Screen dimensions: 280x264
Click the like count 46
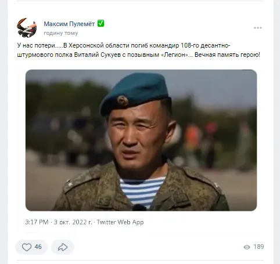pyautogui.click(x=38, y=247)
